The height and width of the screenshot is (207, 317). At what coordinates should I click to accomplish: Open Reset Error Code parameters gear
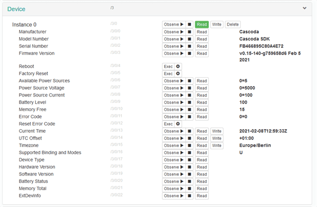coord(178,124)
